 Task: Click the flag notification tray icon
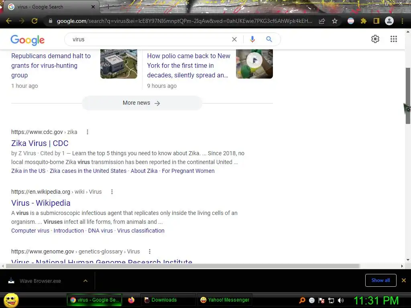pos(321,300)
